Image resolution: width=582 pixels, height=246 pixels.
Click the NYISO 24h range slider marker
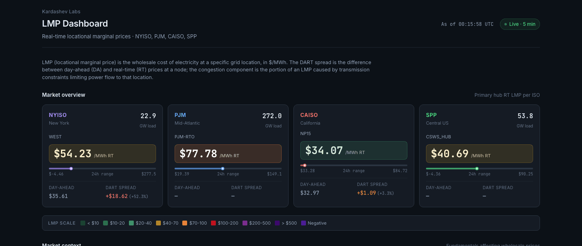click(71, 169)
